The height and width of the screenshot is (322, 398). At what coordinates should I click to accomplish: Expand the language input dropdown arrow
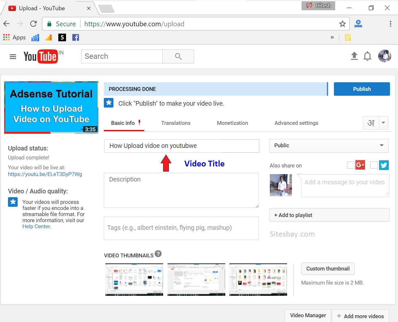(384, 123)
